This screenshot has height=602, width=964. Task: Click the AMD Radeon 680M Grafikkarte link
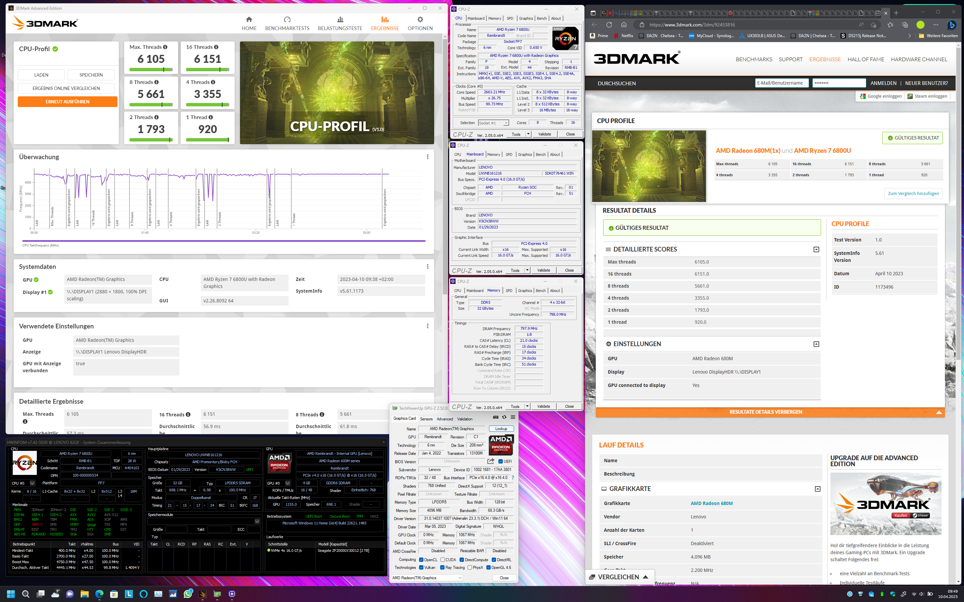click(x=711, y=503)
